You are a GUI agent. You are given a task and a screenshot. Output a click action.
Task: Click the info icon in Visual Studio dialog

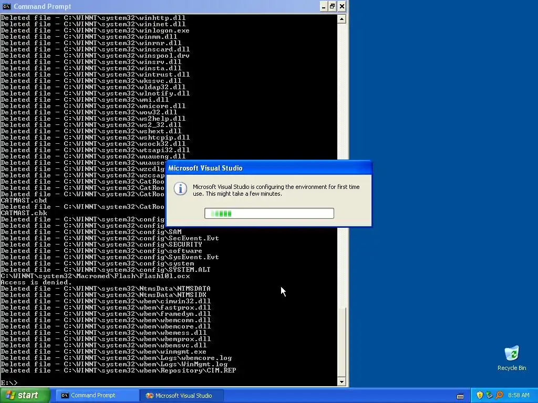[x=181, y=189]
